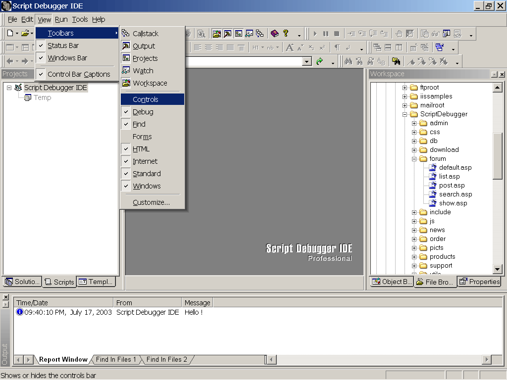Switch to the Properties tab
This screenshot has height=380, width=507.
click(x=480, y=282)
